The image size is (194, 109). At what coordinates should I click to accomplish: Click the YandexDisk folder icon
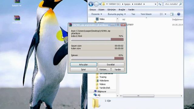(97, 88)
